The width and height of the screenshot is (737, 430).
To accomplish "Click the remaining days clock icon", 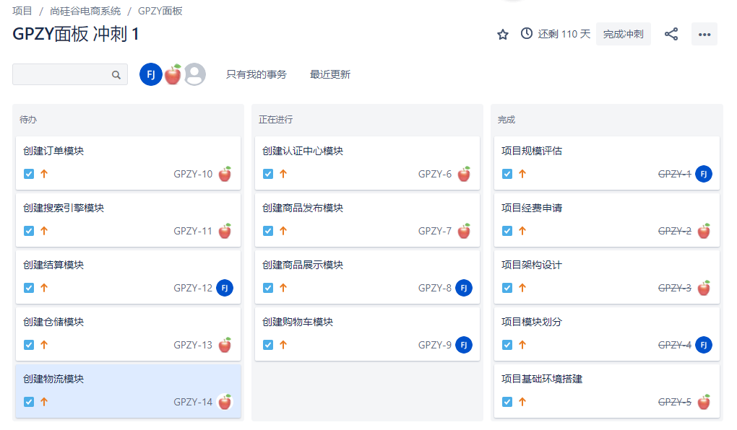I will point(527,34).
